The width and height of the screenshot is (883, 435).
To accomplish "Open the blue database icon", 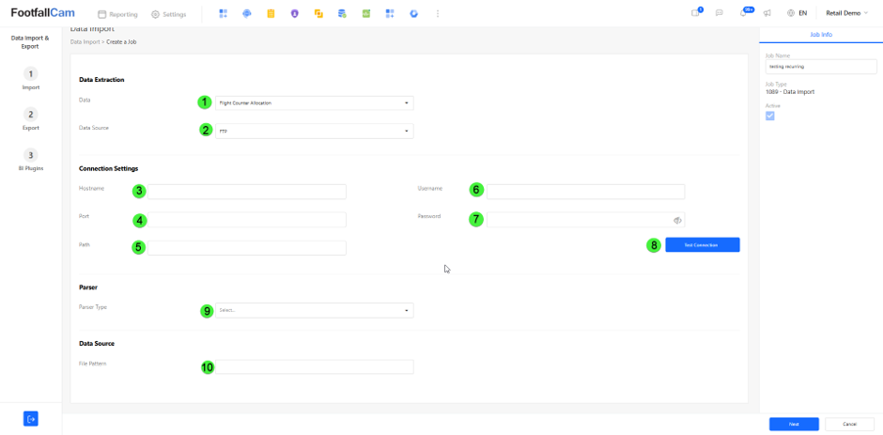I will point(342,14).
